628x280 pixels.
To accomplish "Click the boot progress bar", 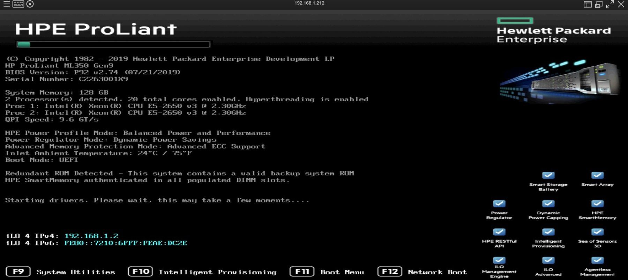I will pyautogui.click(x=113, y=45).
